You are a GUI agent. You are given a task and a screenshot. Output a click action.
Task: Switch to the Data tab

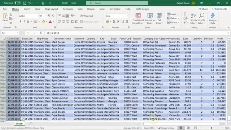point(80,9)
